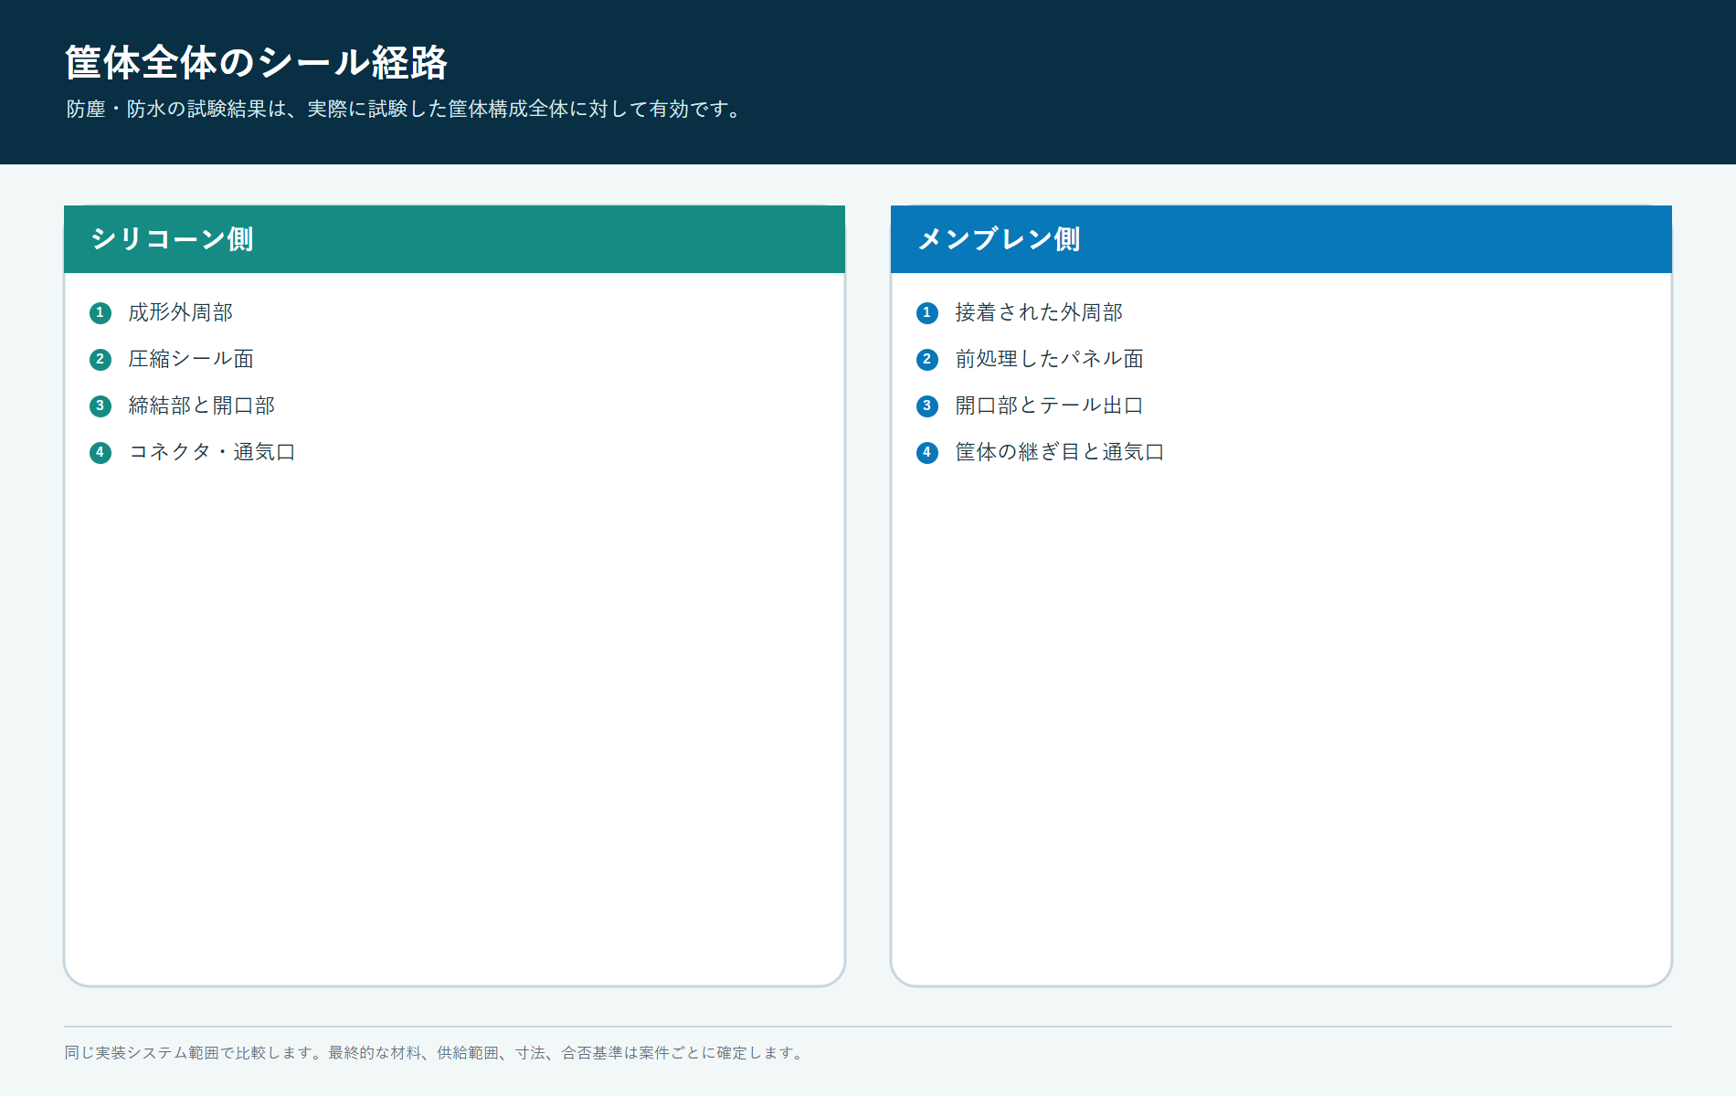
Task: Select the text コネクタ・通気口
Action: 212,452
